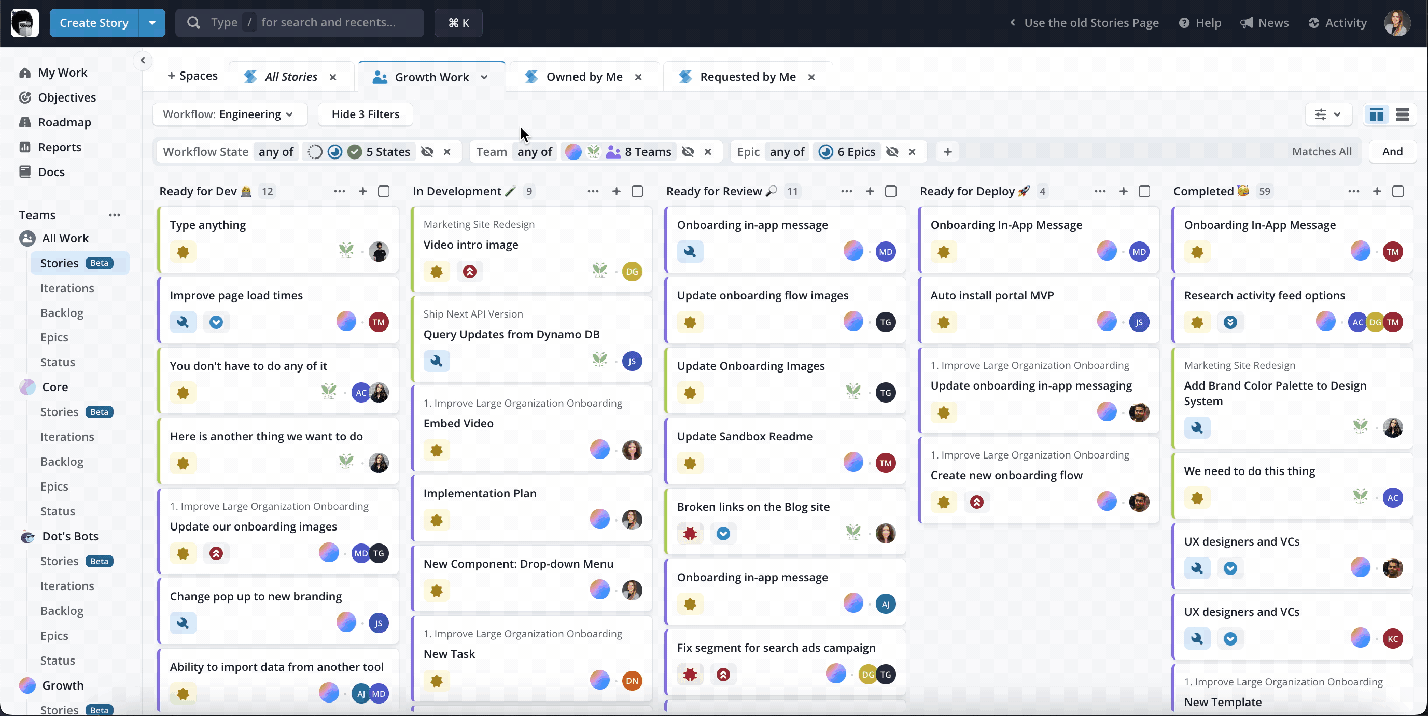
Task: Switch to board view
Action: pyautogui.click(x=1377, y=114)
